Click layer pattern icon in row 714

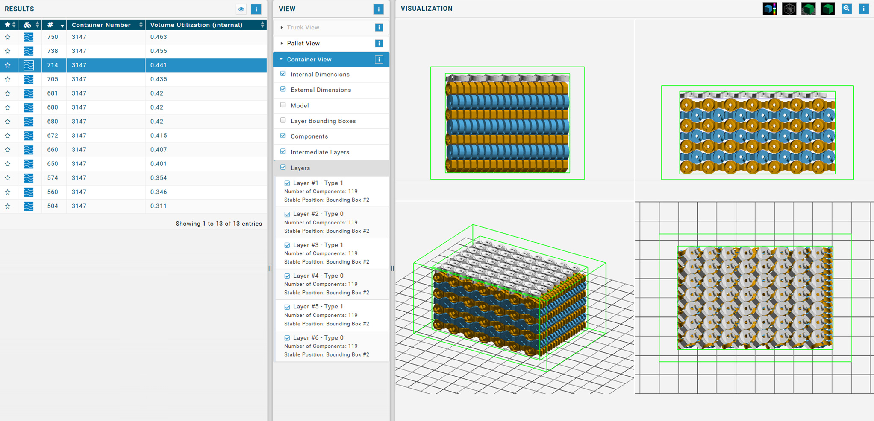pos(29,65)
